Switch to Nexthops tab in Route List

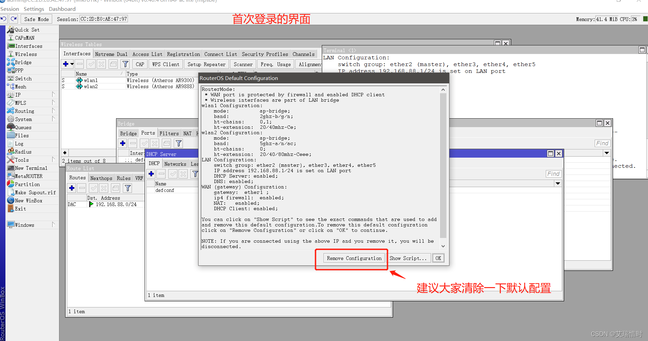click(x=101, y=178)
